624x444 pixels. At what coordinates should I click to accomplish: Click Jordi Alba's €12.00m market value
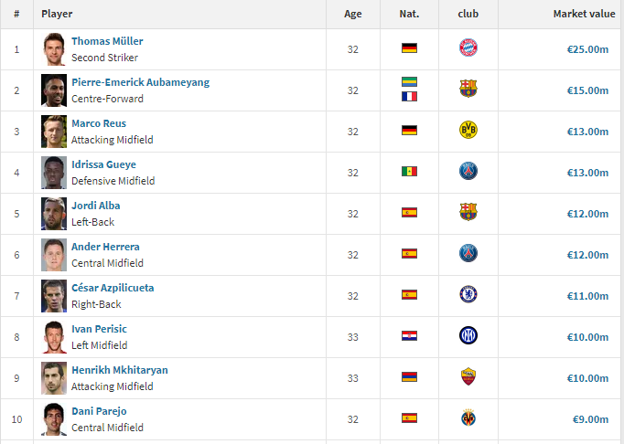(587, 214)
